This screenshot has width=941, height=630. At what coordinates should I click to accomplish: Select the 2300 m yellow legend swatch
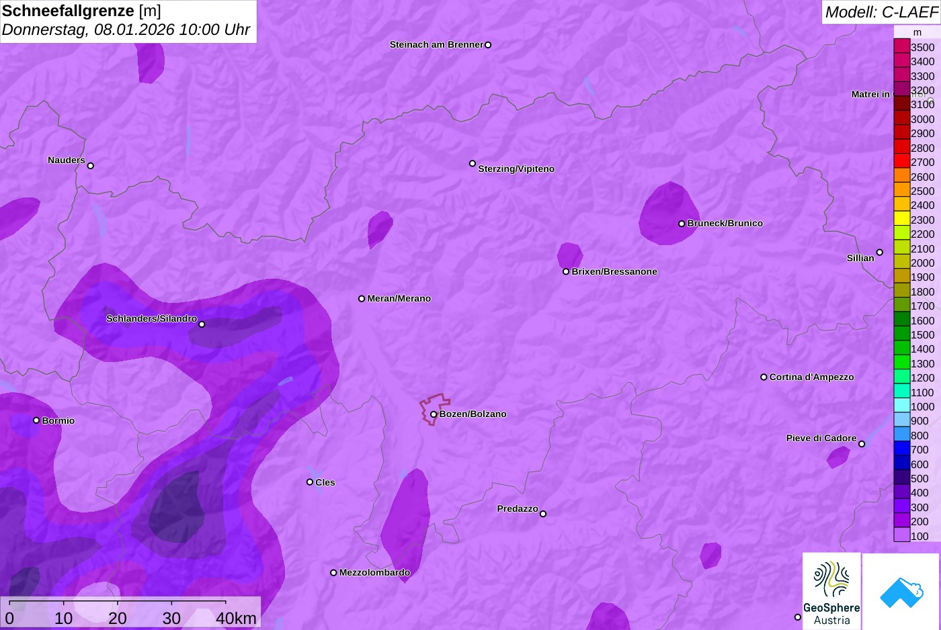(901, 219)
